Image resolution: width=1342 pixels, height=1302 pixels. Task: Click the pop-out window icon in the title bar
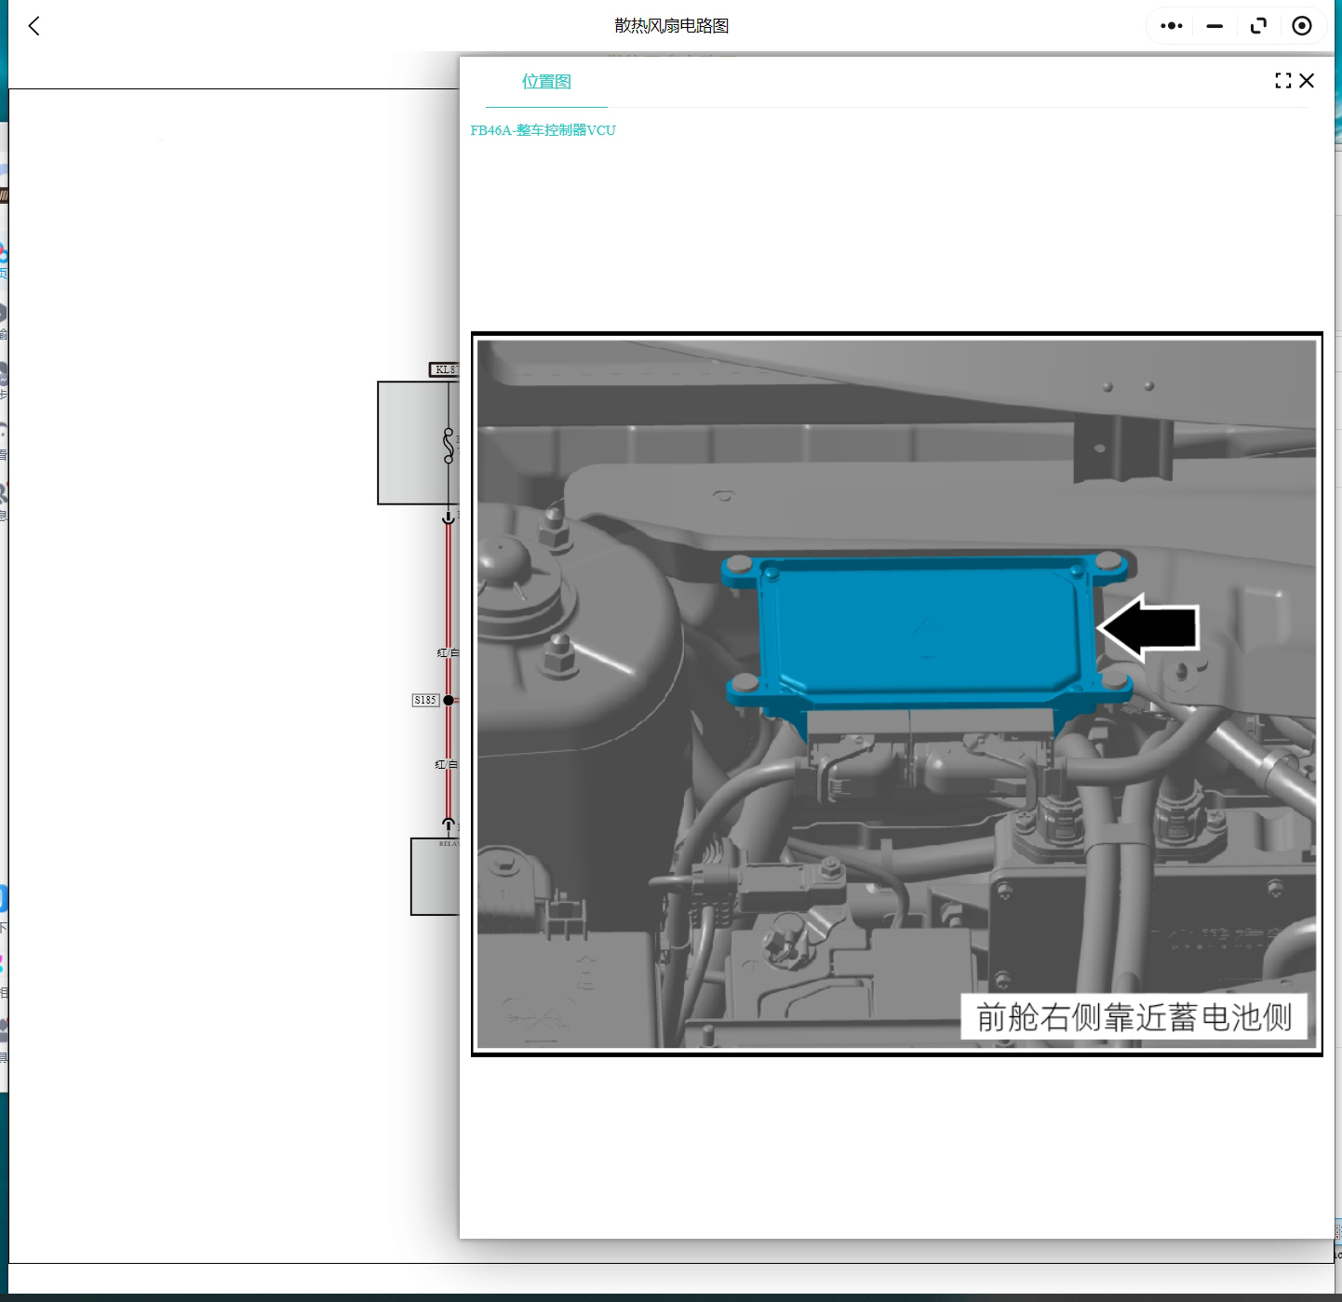(1258, 26)
